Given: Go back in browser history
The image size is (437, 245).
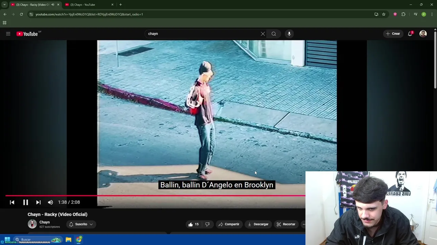Looking at the screenshot, I should [5, 14].
